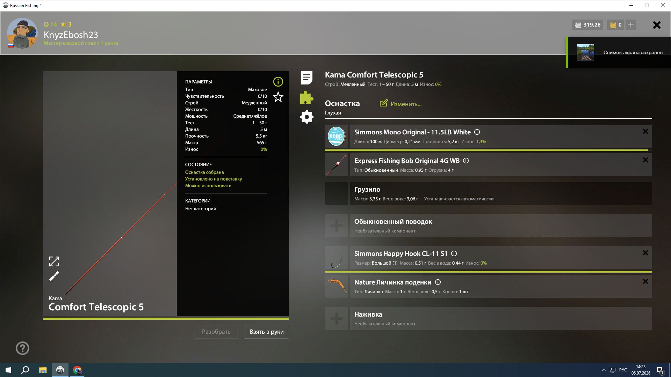Remove Simmons Mono Original line

pos(645,131)
